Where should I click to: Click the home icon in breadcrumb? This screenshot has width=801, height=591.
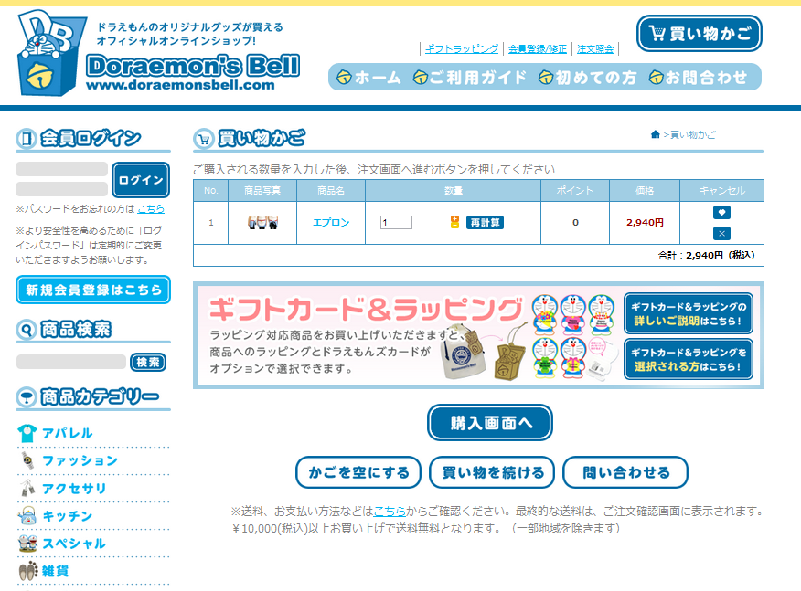(x=656, y=134)
